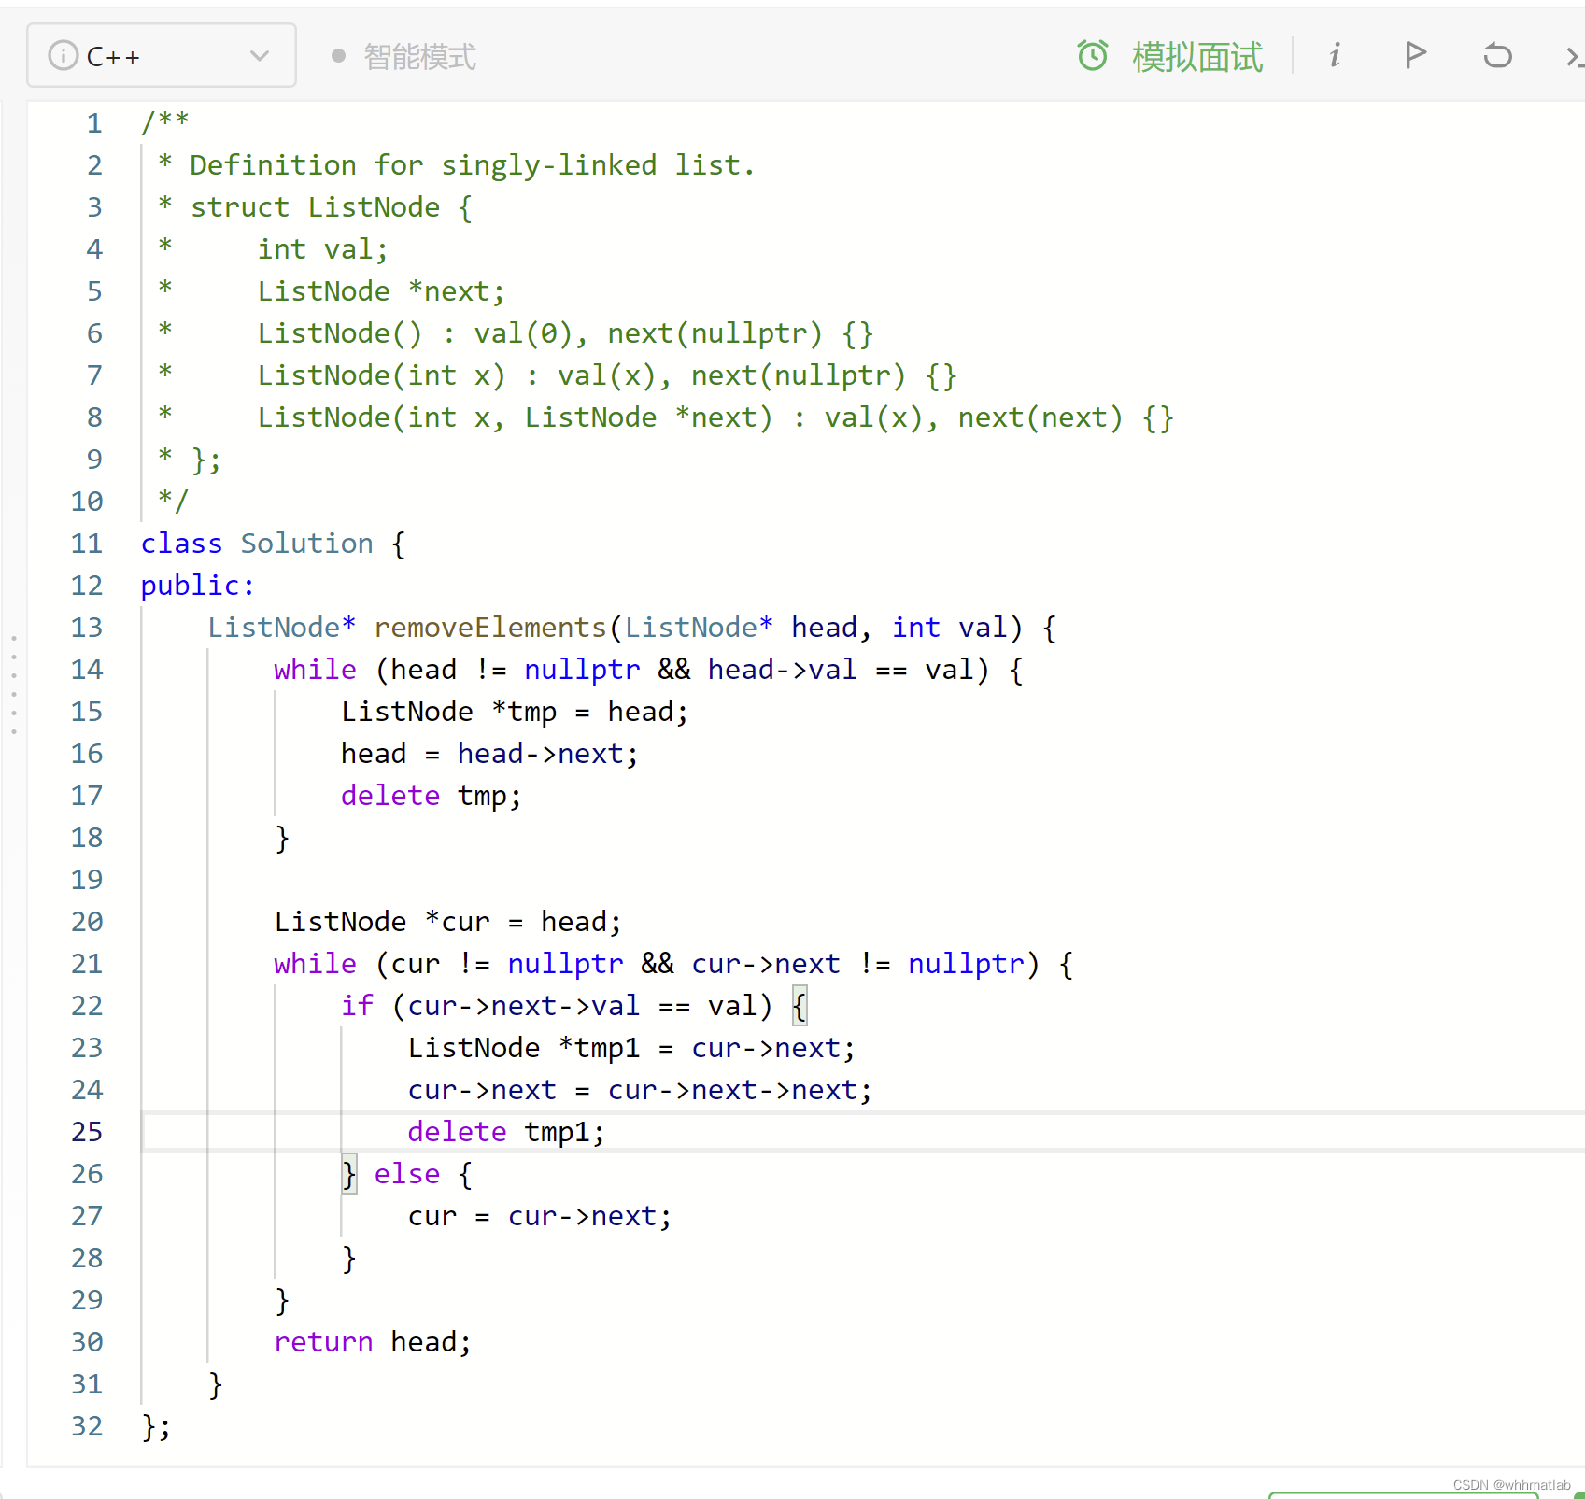The height and width of the screenshot is (1499, 1585).
Task: Click 'struct ListNode {' comment line
Action: (332, 207)
